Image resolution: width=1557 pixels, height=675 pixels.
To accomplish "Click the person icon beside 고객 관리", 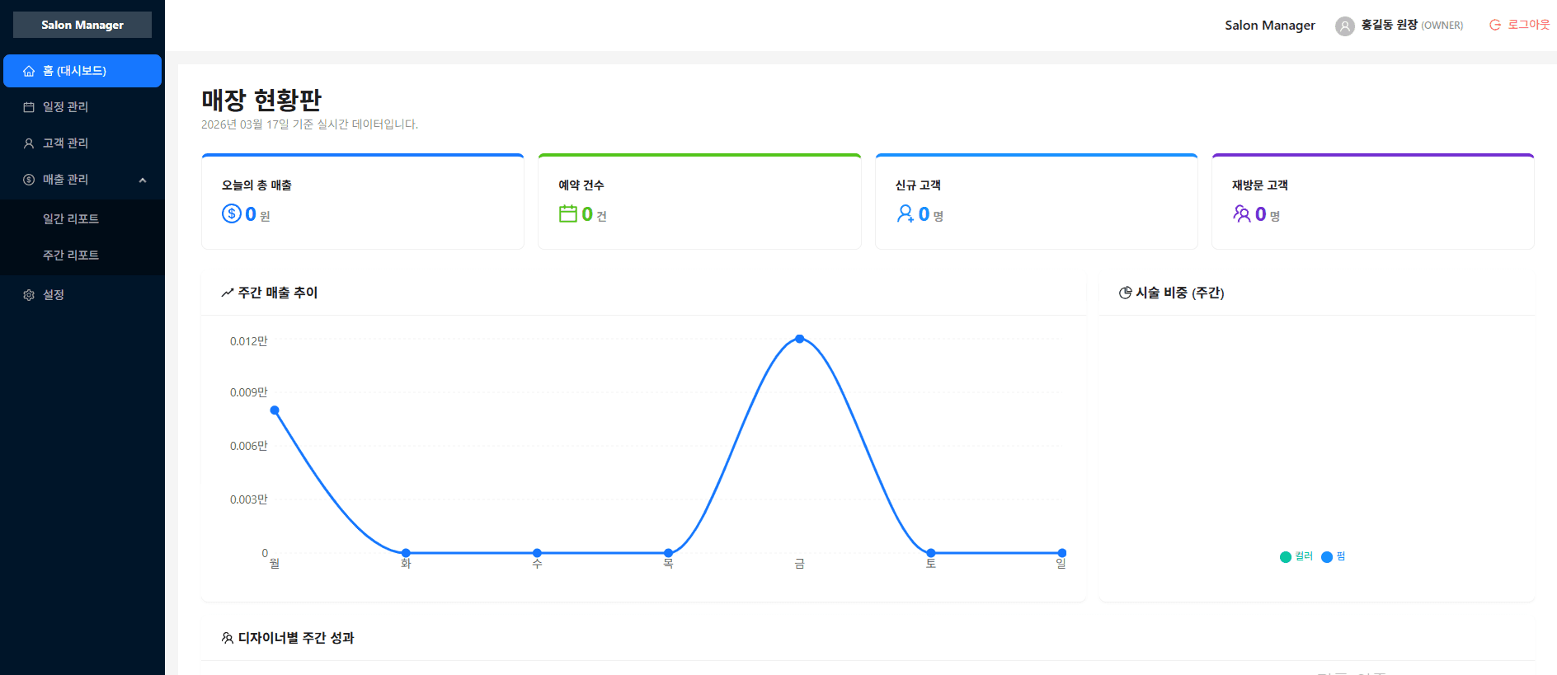I will click(x=29, y=143).
